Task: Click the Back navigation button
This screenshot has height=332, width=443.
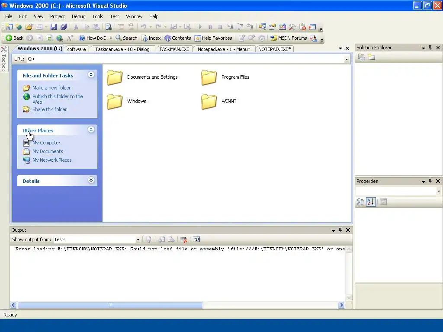Action: [14, 38]
